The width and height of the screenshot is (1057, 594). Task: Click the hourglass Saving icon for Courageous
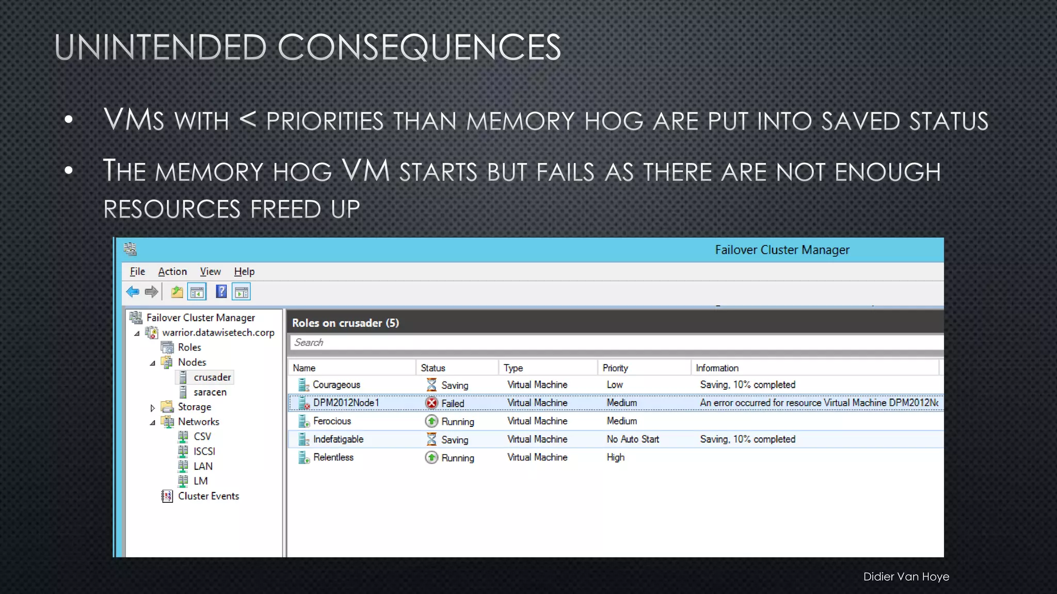(431, 385)
